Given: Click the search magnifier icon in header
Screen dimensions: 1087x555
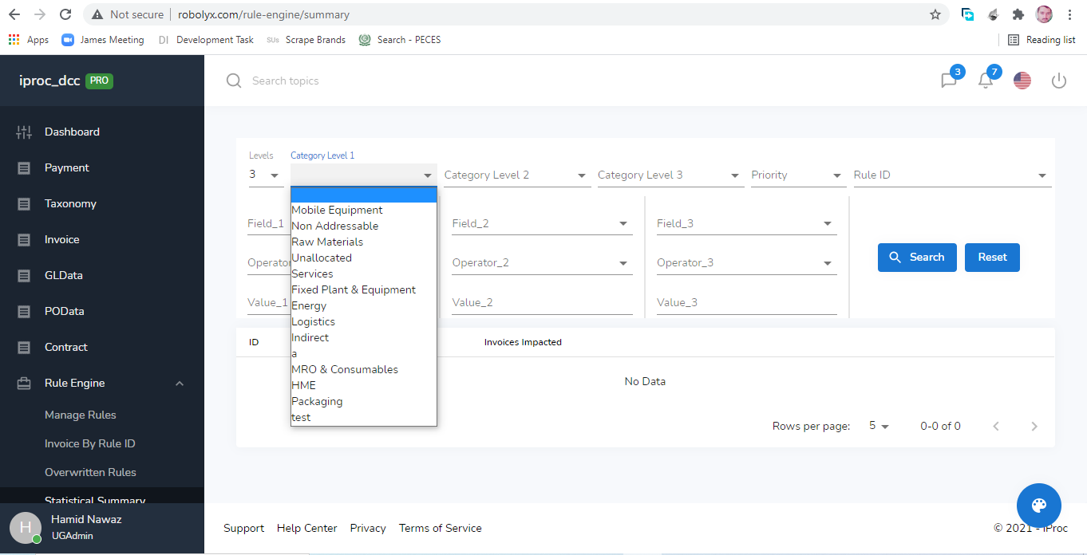Looking at the screenshot, I should [x=233, y=81].
